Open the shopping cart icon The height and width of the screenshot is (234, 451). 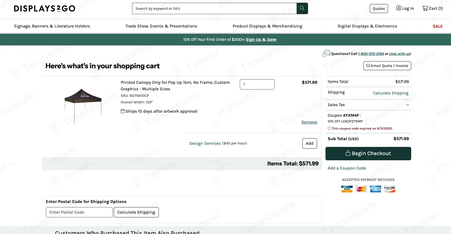425,8
